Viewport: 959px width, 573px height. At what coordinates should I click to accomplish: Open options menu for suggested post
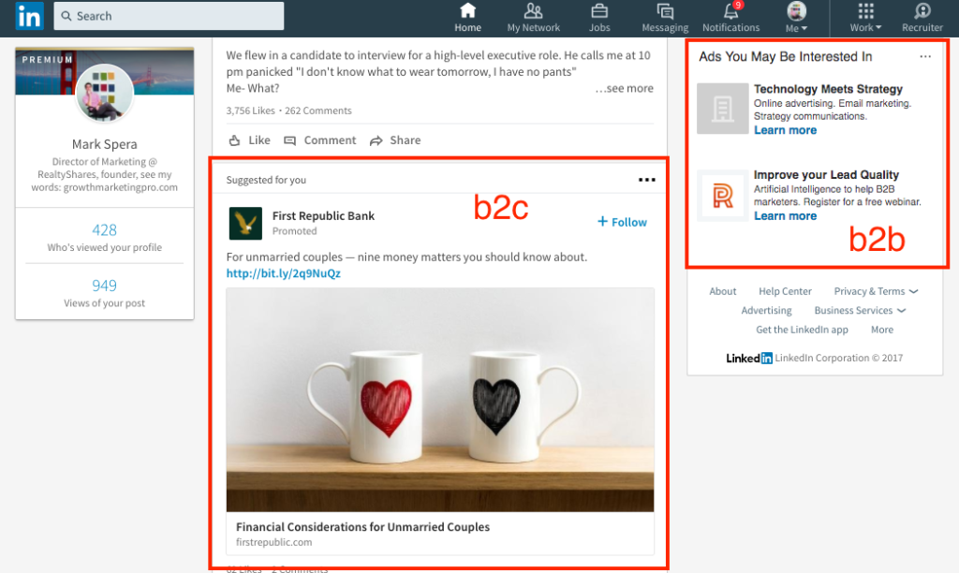click(646, 180)
